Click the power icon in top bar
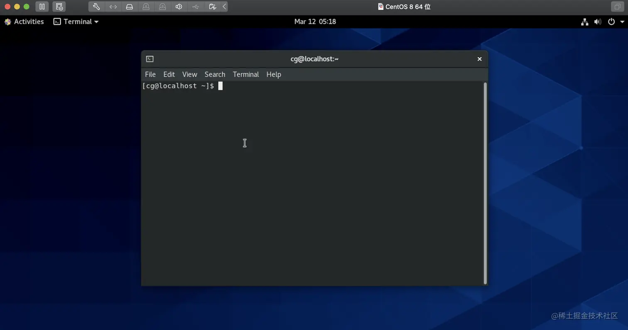Viewport: 628px width, 330px height. point(611,22)
